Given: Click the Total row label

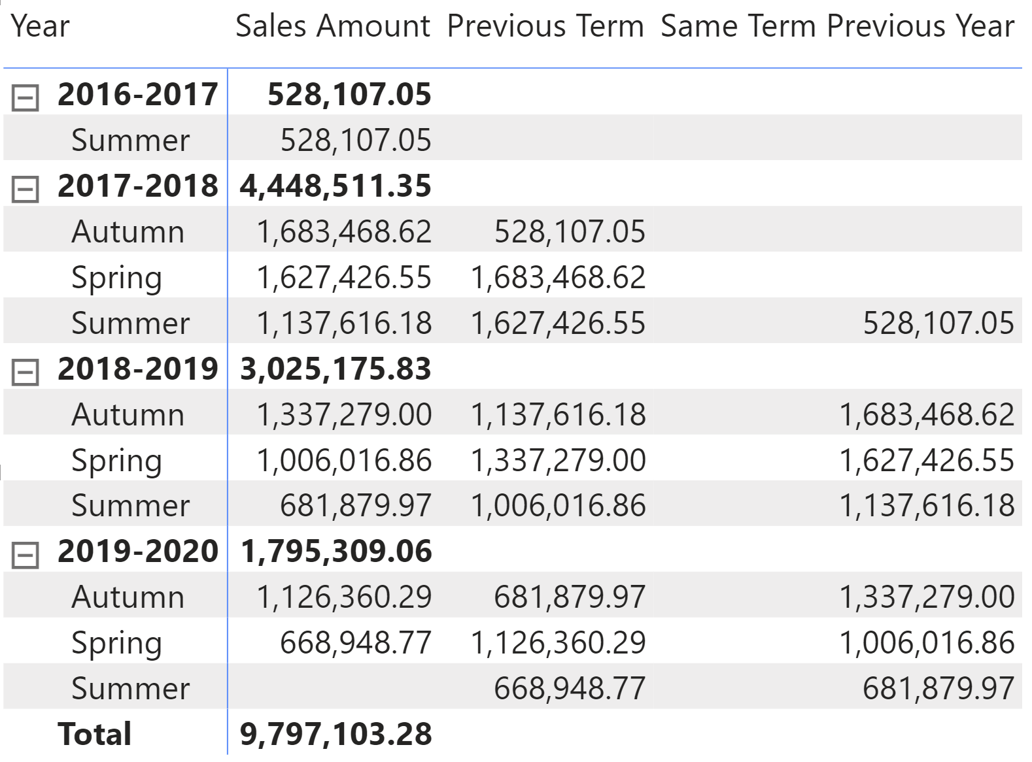Looking at the screenshot, I should [95, 734].
